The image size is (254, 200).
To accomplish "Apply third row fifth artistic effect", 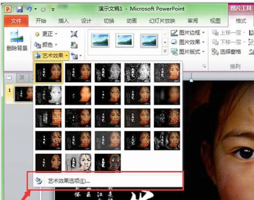I will tap(167, 118).
